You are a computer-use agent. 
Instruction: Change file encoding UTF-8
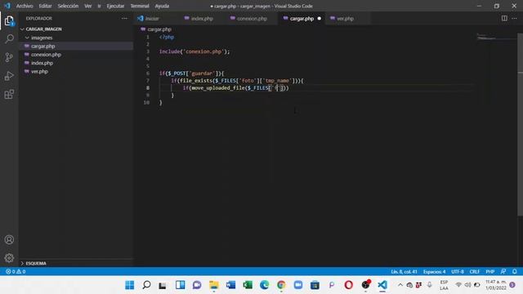coord(458,272)
